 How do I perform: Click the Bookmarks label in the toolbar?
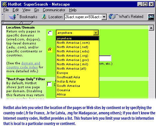[x=29, y=17]
